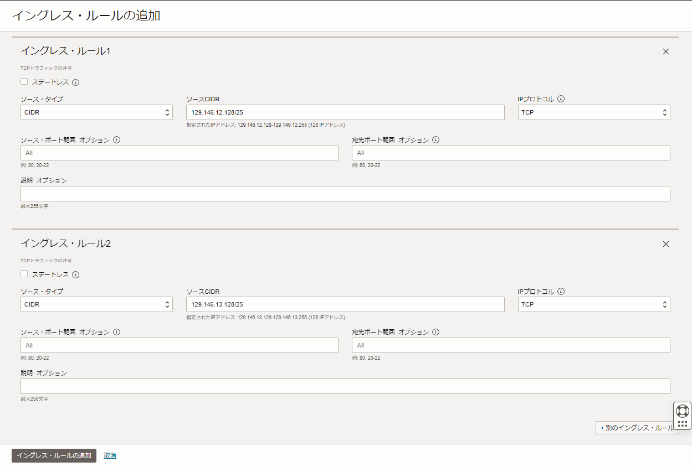Click info icon for ソース・ポート範囲 in rule 1
692x467 pixels.
click(116, 140)
